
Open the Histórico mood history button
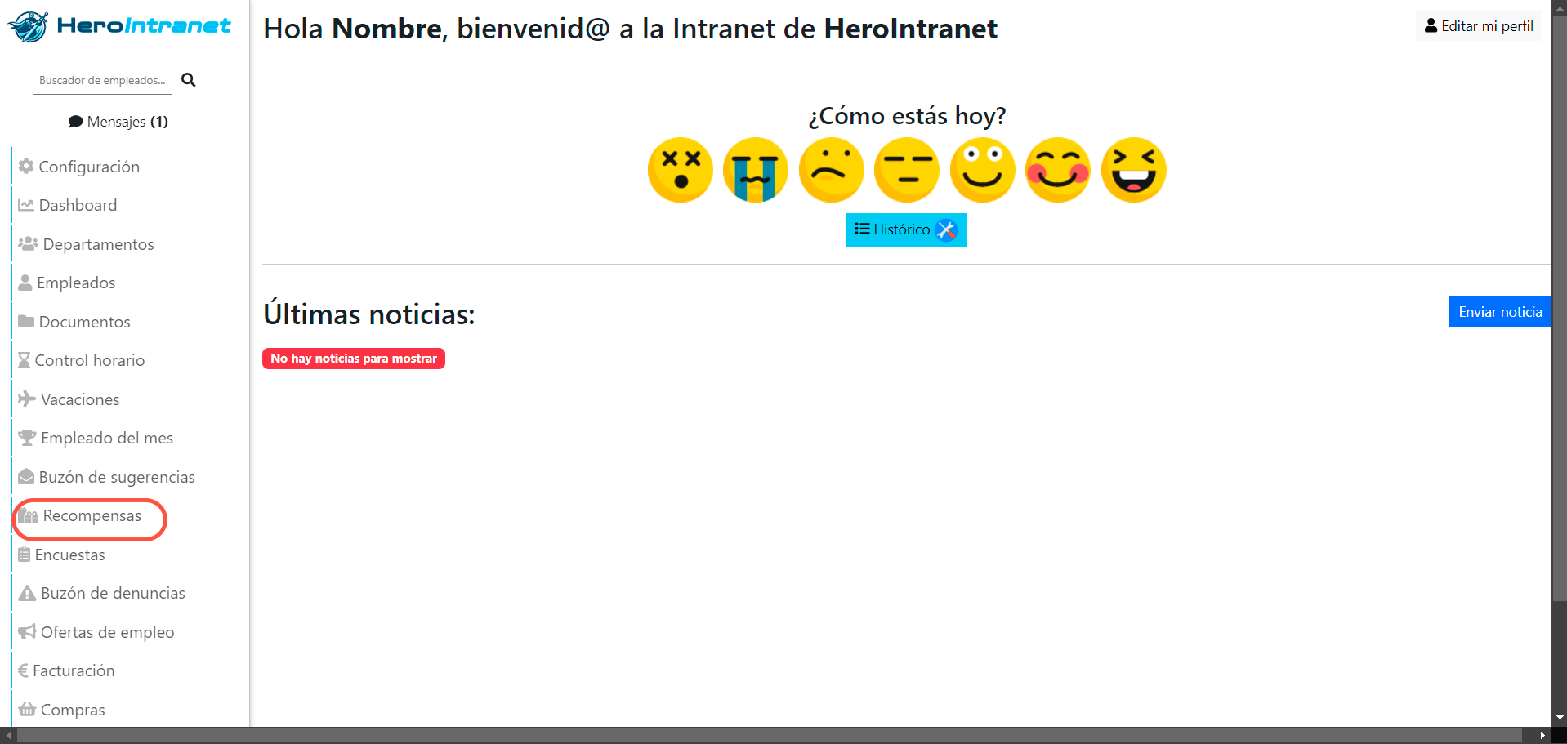(907, 230)
